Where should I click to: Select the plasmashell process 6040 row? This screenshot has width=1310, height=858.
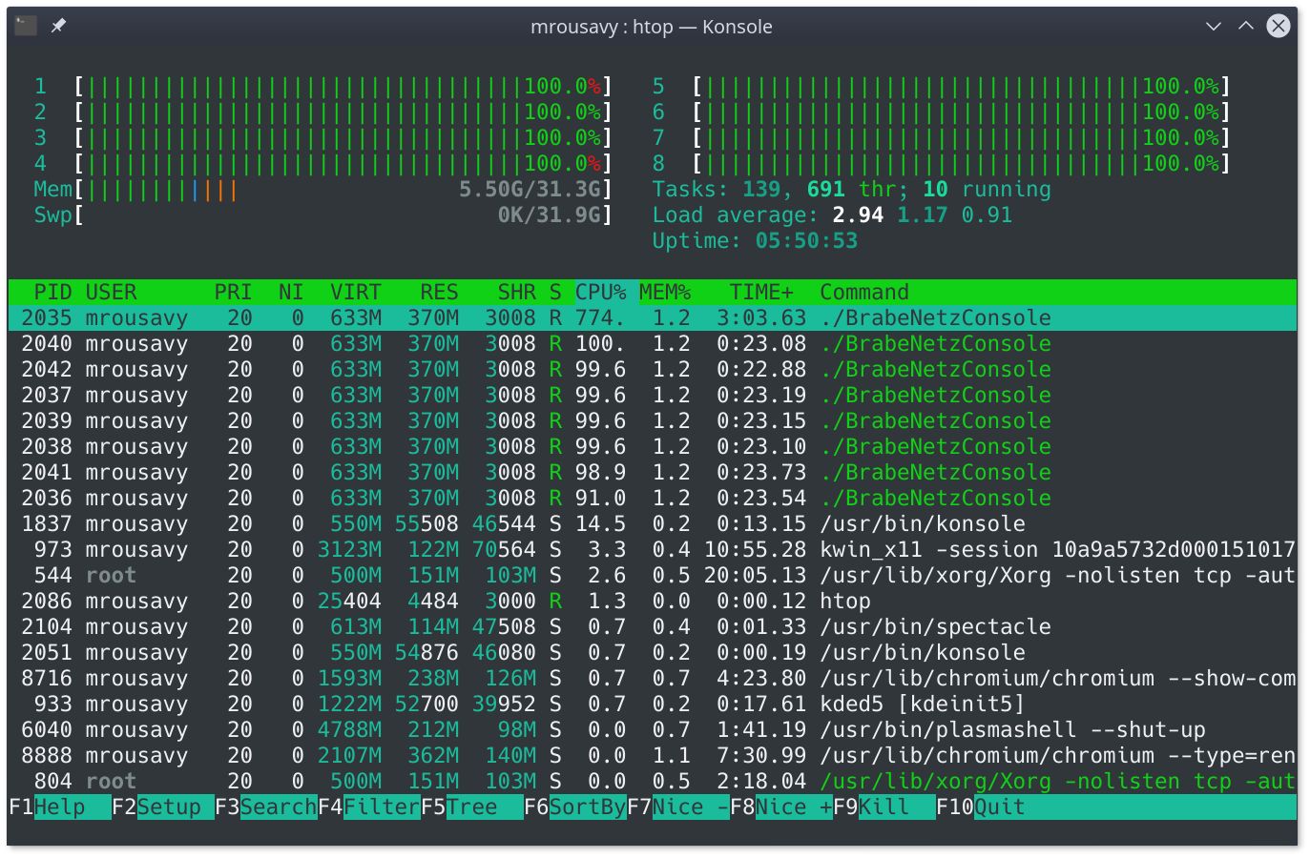[653, 730]
